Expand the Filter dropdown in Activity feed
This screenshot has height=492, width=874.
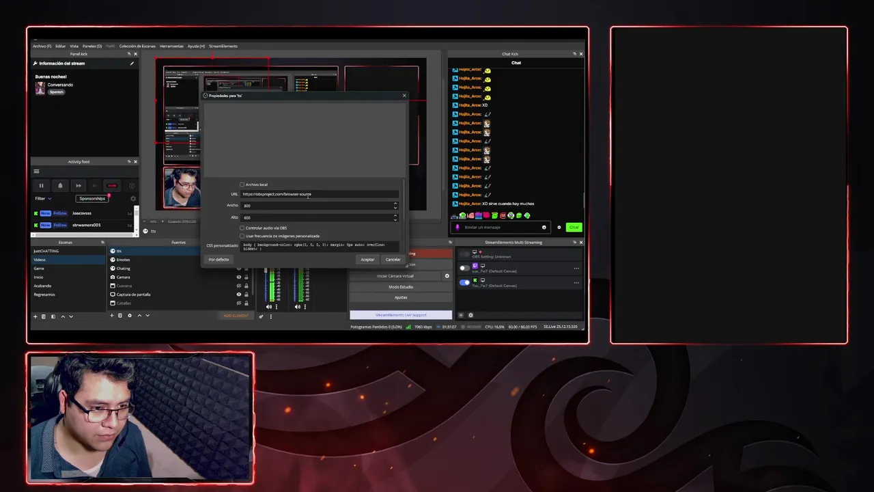pos(44,199)
